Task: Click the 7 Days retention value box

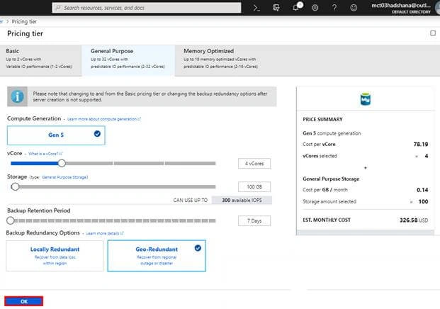Action: pos(254,221)
